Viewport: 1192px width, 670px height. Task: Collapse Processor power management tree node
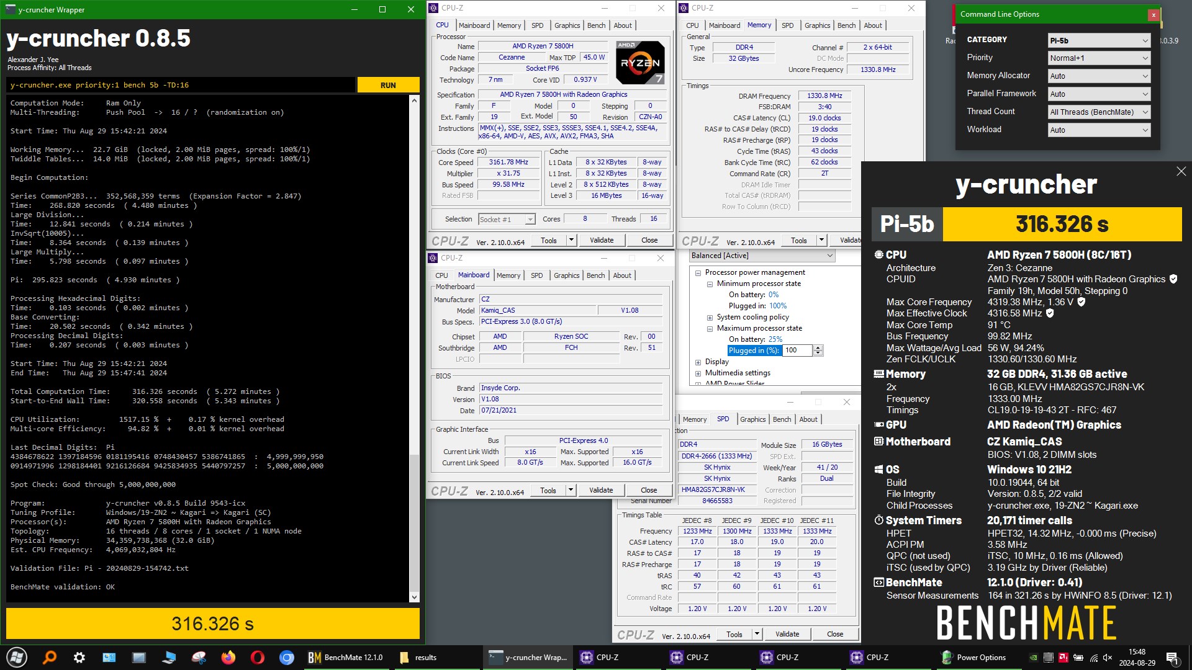point(698,272)
